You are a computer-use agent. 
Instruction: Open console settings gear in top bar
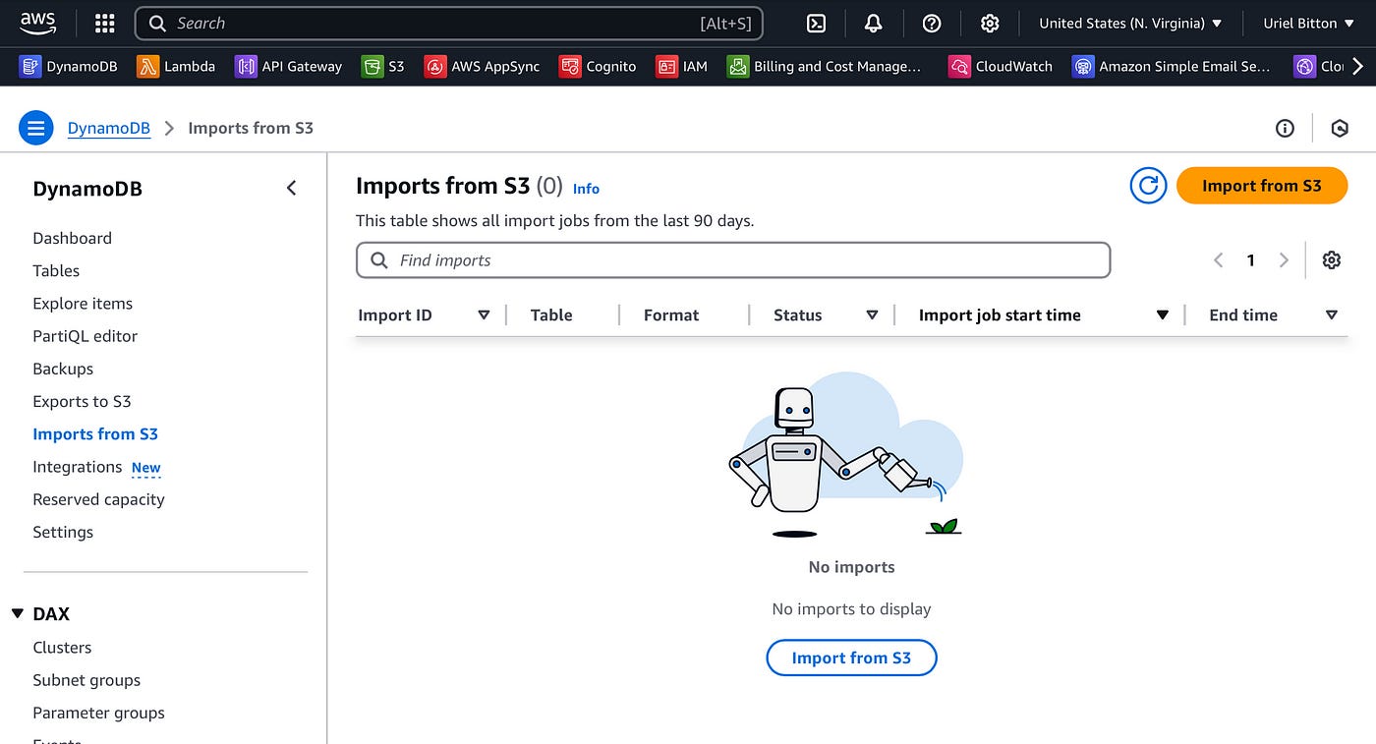point(990,24)
